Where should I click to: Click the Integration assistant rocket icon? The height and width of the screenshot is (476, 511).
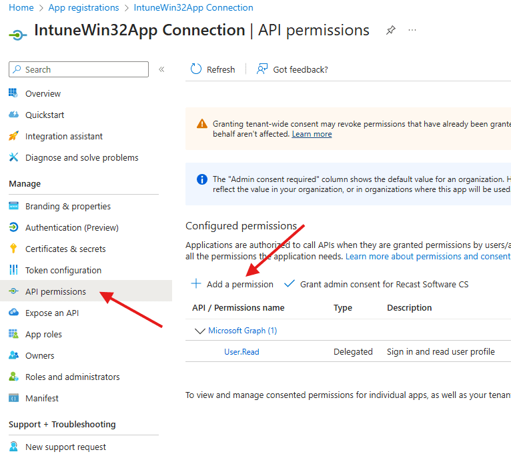tap(13, 136)
